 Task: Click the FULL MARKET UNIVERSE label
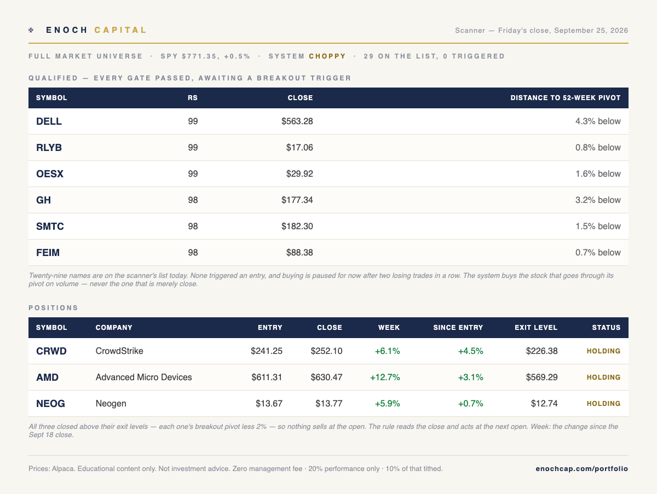85,56
